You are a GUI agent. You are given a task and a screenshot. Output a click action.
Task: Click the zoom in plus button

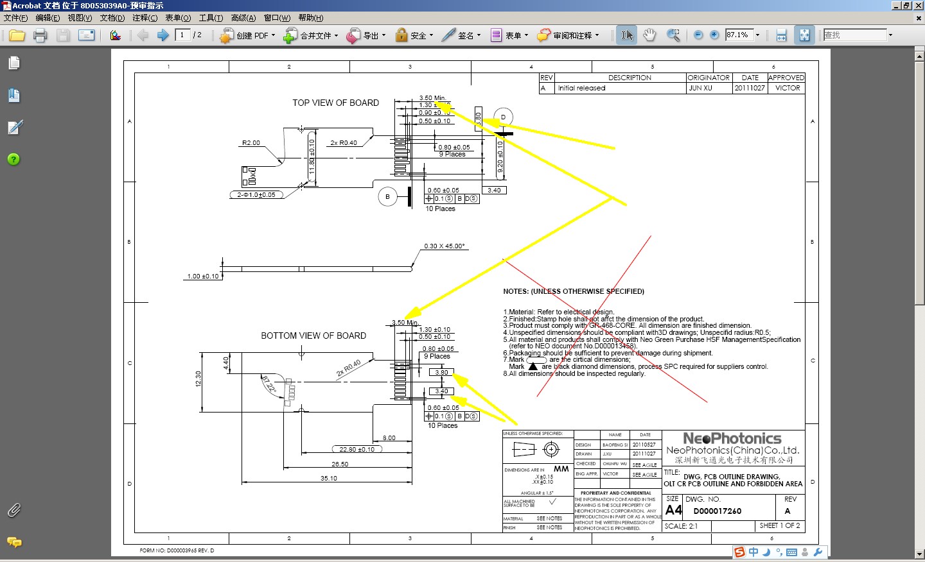tap(714, 35)
